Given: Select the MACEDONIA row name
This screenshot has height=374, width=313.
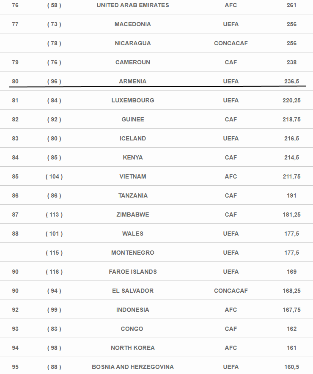Looking at the screenshot, I should point(133,25).
